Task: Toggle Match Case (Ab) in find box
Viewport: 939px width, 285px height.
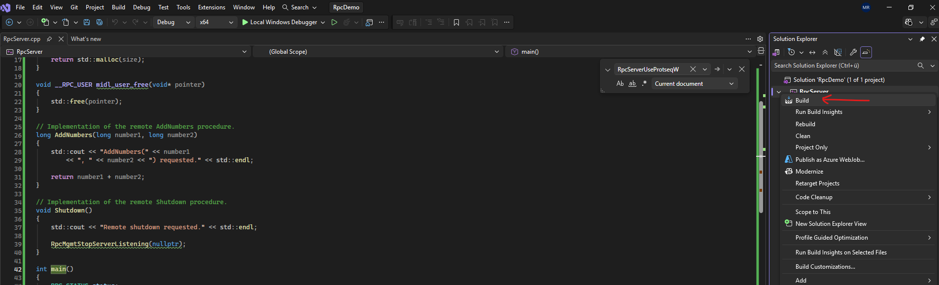Action: pyautogui.click(x=620, y=84)
